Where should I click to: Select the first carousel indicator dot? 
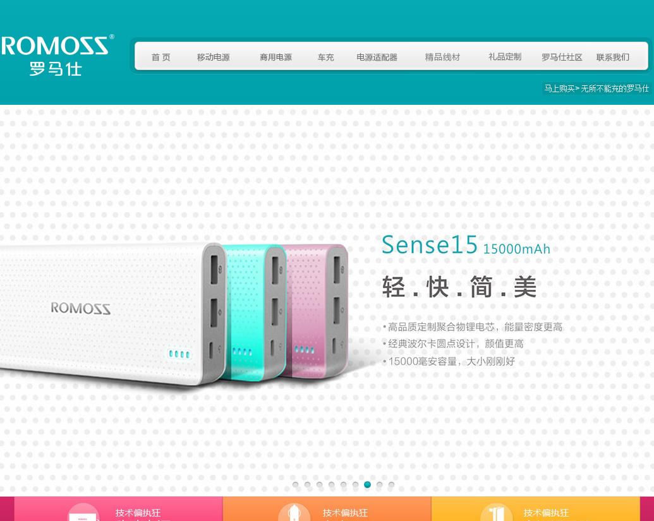296,484
